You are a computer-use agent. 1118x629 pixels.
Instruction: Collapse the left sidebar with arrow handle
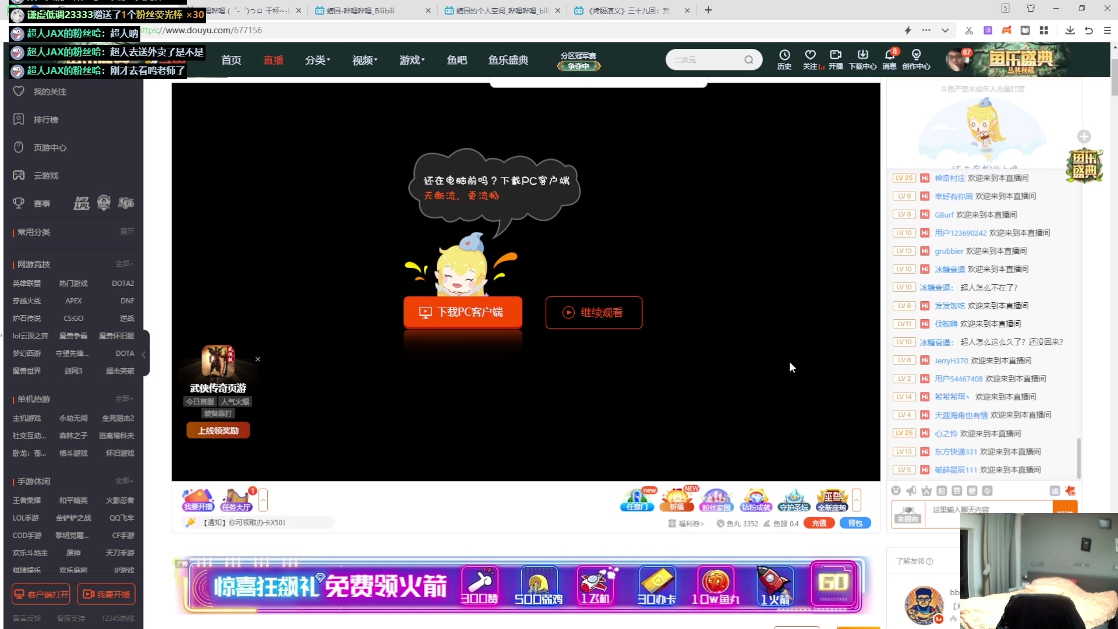(144, 354)
